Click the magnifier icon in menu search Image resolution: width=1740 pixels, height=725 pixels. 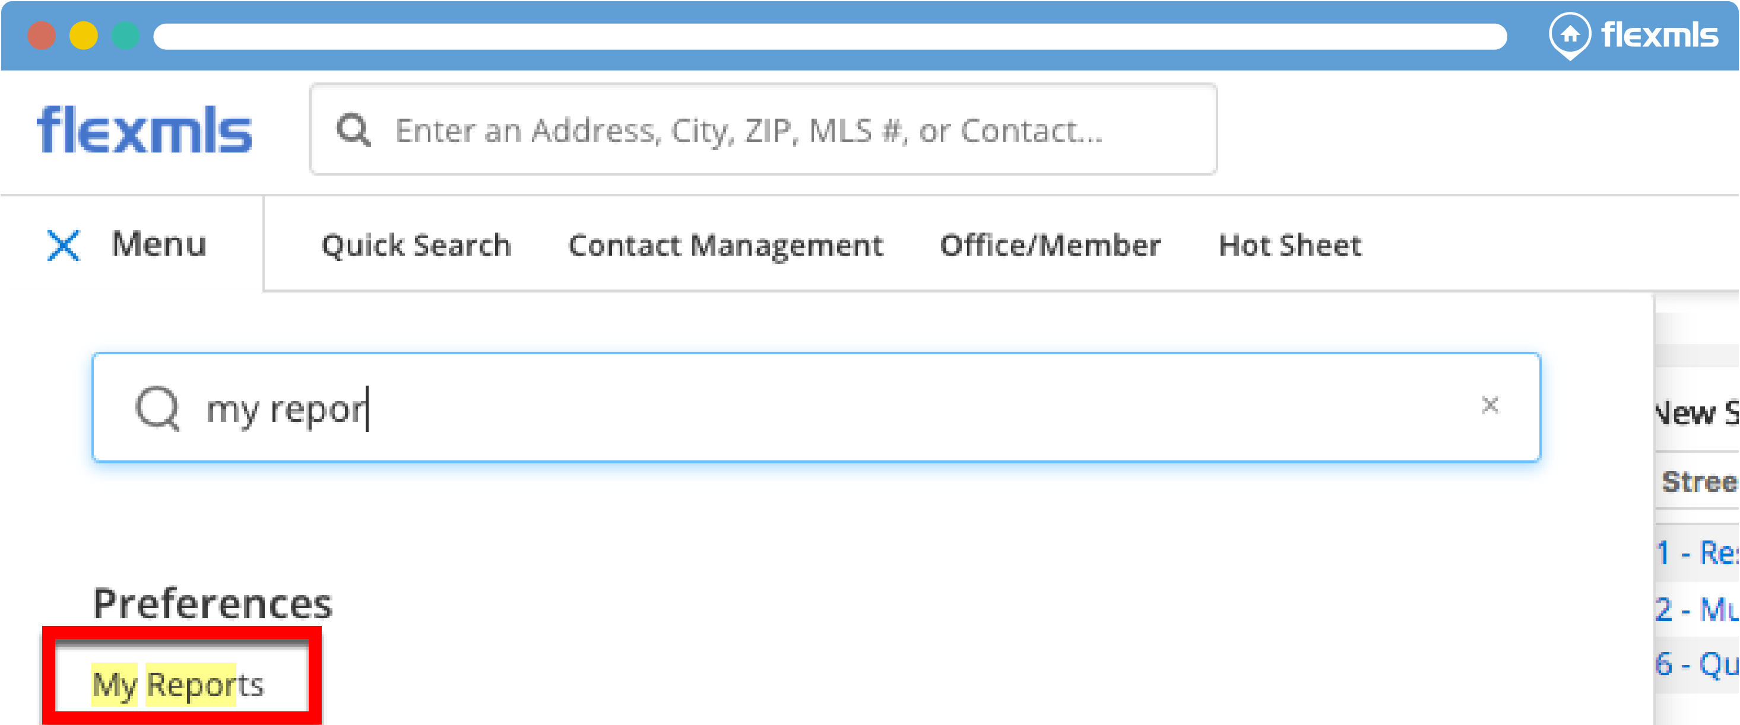(x=157, y=408)
